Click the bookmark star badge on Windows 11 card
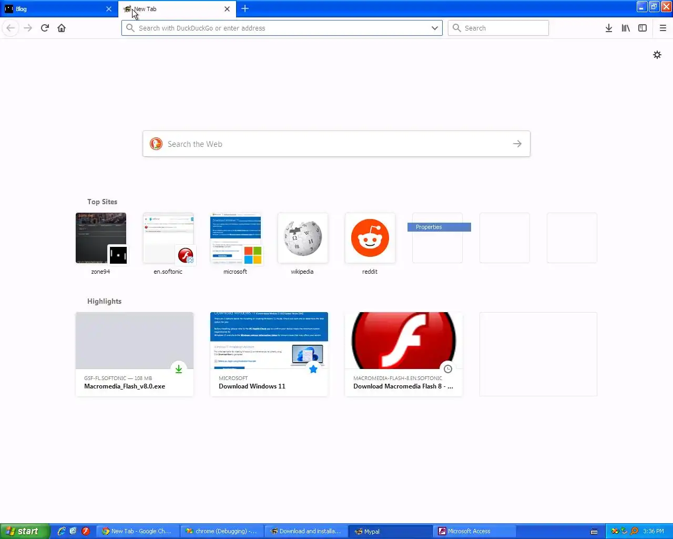The width and height of the screenshot is (673, 539). 313,369
